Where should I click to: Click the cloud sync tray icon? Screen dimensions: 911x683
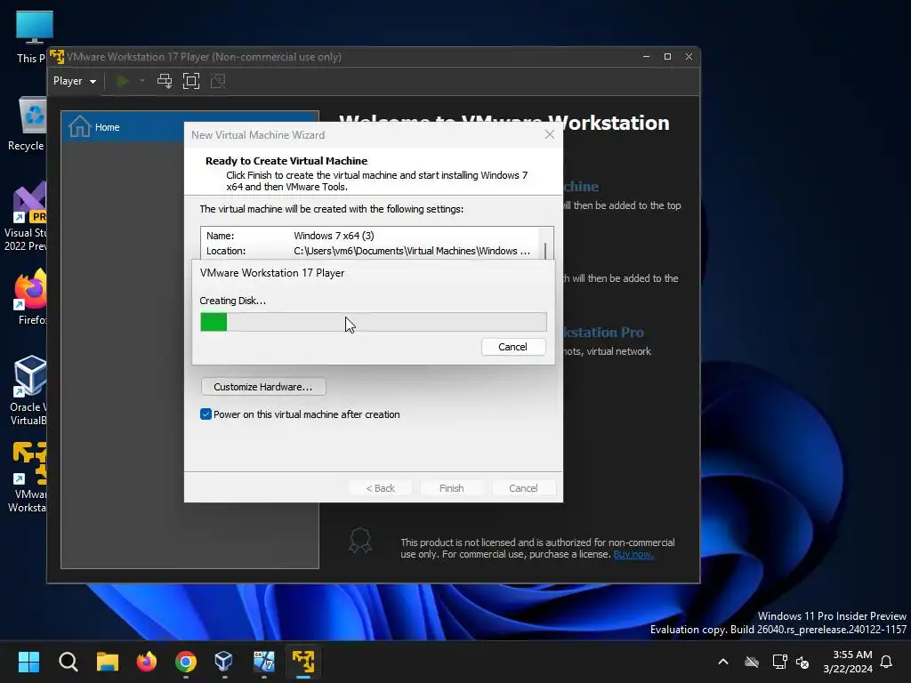[752, 662]
